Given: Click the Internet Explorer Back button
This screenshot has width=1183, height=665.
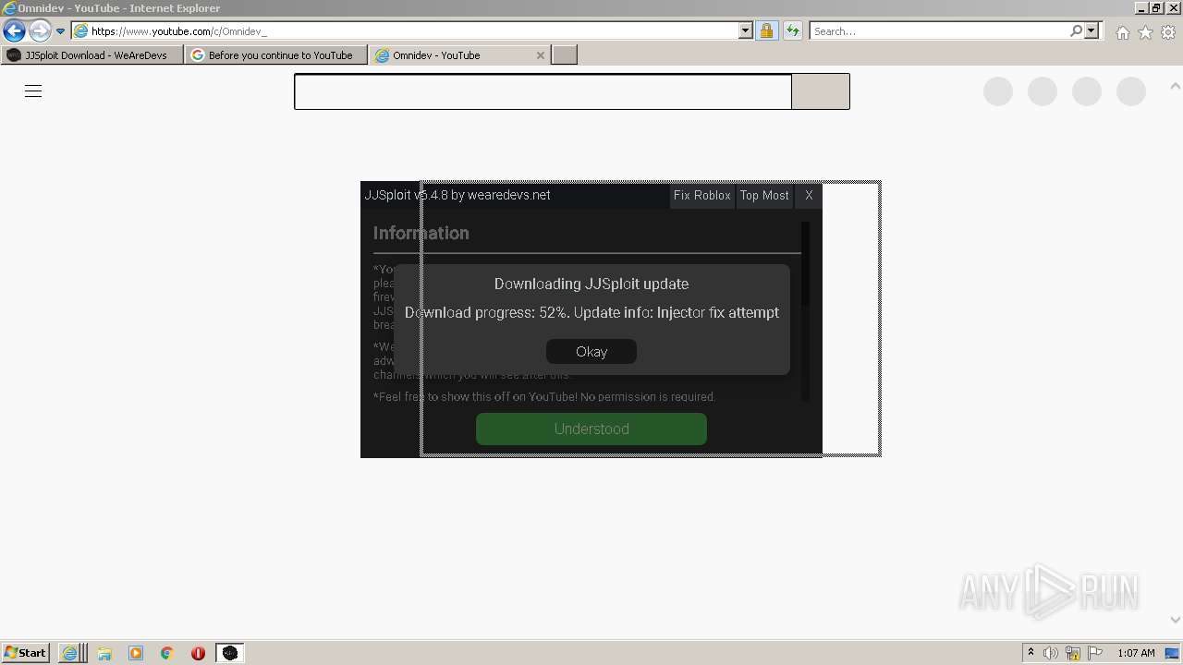Looking at the screenshot, I should (x=14, y=30).
